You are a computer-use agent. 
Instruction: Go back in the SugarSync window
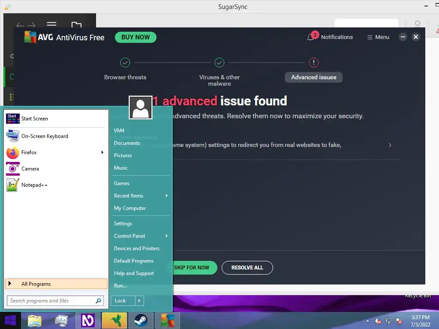[x=20, y=25]
